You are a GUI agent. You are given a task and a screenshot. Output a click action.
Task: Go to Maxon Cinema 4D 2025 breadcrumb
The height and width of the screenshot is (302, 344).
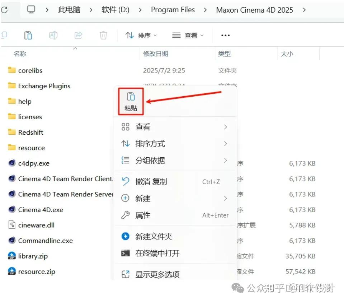point(254,10)
